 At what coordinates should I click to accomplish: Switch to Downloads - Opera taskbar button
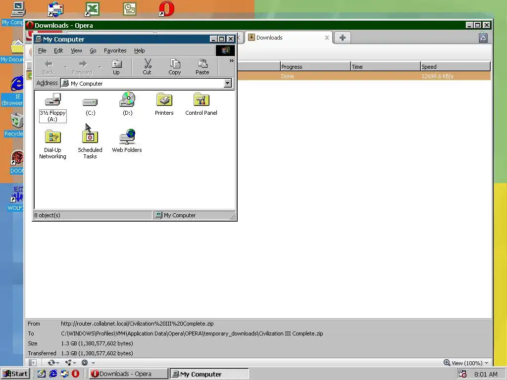[129, 374]
